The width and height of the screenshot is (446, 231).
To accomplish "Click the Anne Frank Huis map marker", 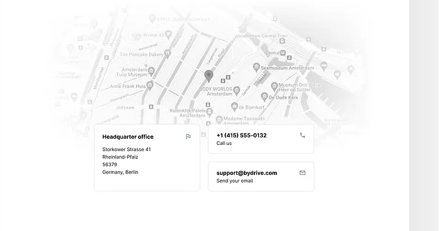I will click(x=150, y=85).
